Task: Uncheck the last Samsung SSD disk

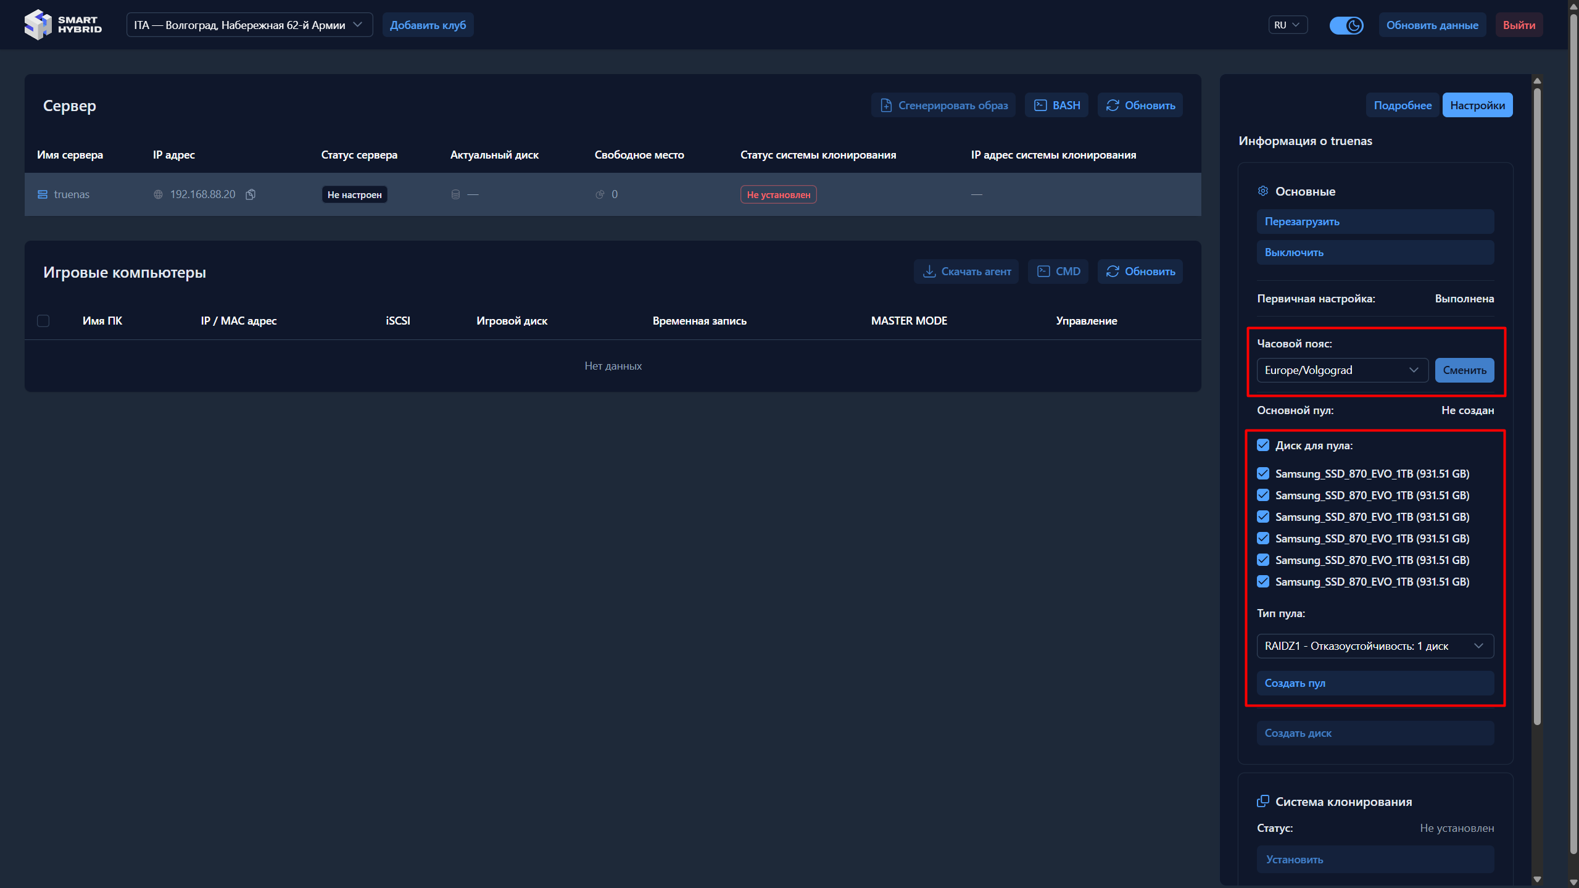Action: tap(1263, 581)
